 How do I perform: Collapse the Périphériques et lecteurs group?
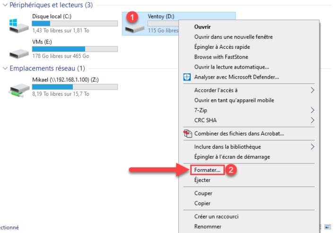coord(5,5)
